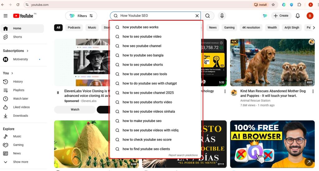The height and width of the screenshot is (171, 319).
Task: Choose suggestion 'how youtube seo works'
Action: (155, 27)
